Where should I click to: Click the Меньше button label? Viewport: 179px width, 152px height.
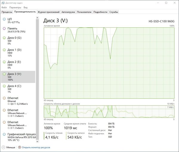(11, 148)
